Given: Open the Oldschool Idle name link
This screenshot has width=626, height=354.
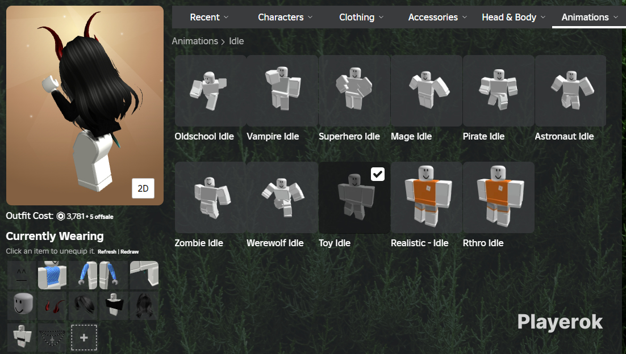Looking at the screenshot, I should 204,136.
